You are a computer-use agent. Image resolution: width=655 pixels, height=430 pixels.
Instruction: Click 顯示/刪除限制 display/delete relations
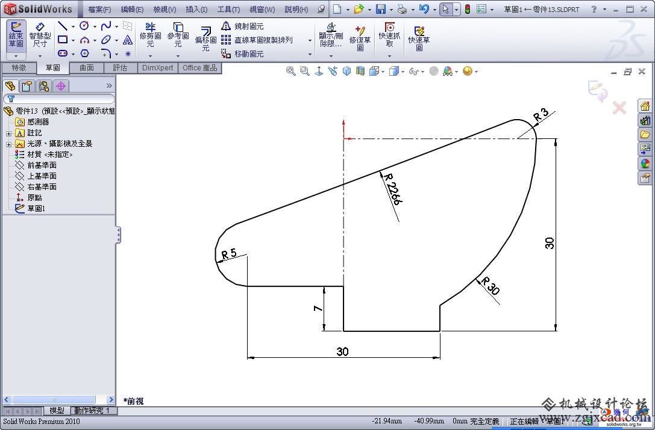pos(331,35)
